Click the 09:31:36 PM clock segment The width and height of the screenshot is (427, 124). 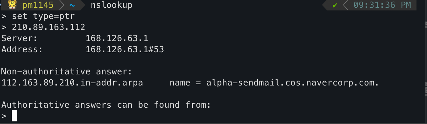382,5
